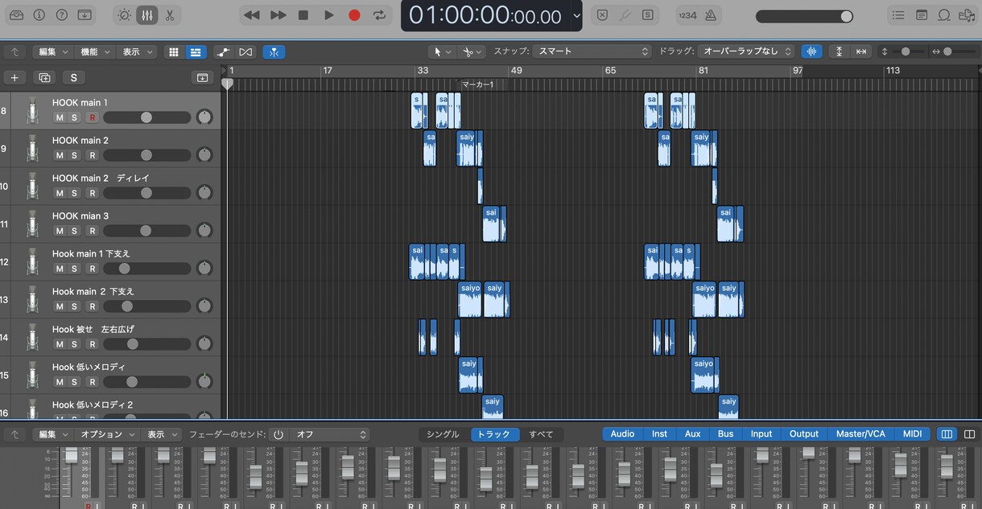Solo the HOOK main 2 track
The width and height of the screenshot is (982, 509).
click(x=74, y=155)
